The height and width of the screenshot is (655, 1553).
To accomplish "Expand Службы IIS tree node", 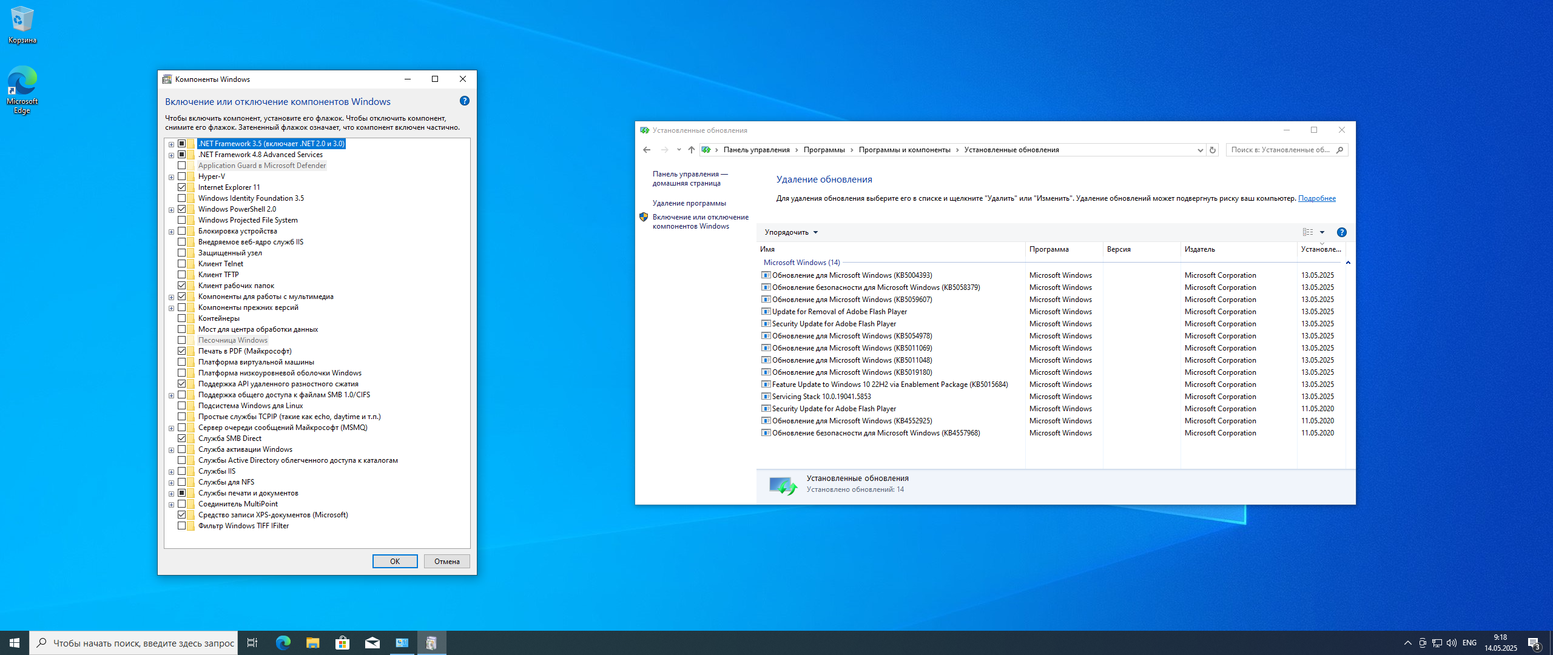I will (171, 472).
